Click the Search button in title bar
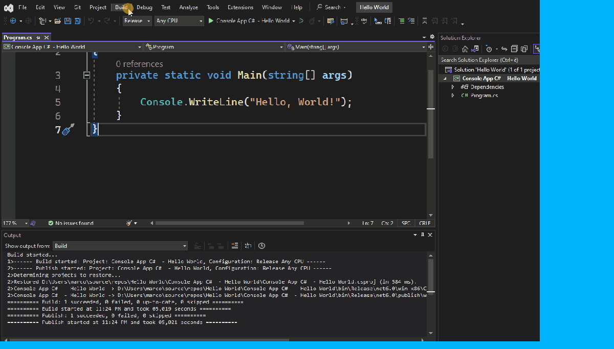The width and height of the screenshot is (614, 349). pyautogui.click(x=331, y=7)
